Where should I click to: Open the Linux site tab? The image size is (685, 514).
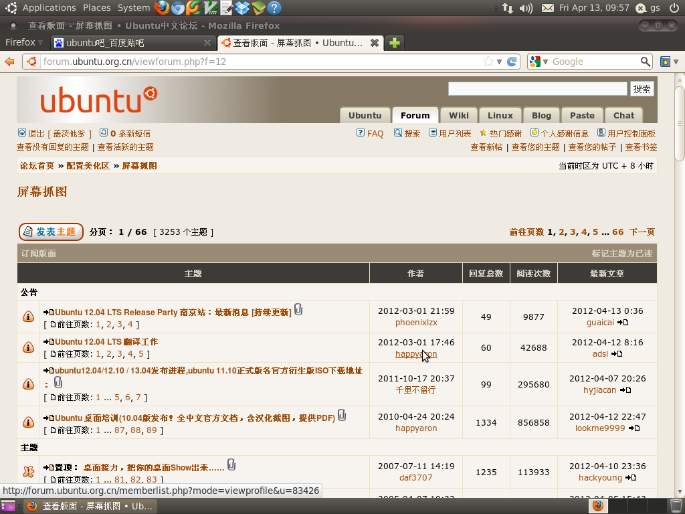500,115
